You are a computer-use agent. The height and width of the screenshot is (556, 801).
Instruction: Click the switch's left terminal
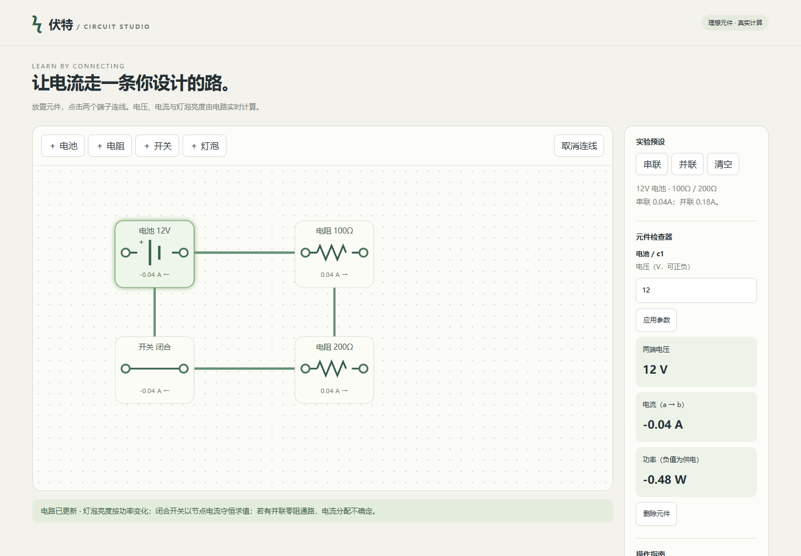click(126, 369)
